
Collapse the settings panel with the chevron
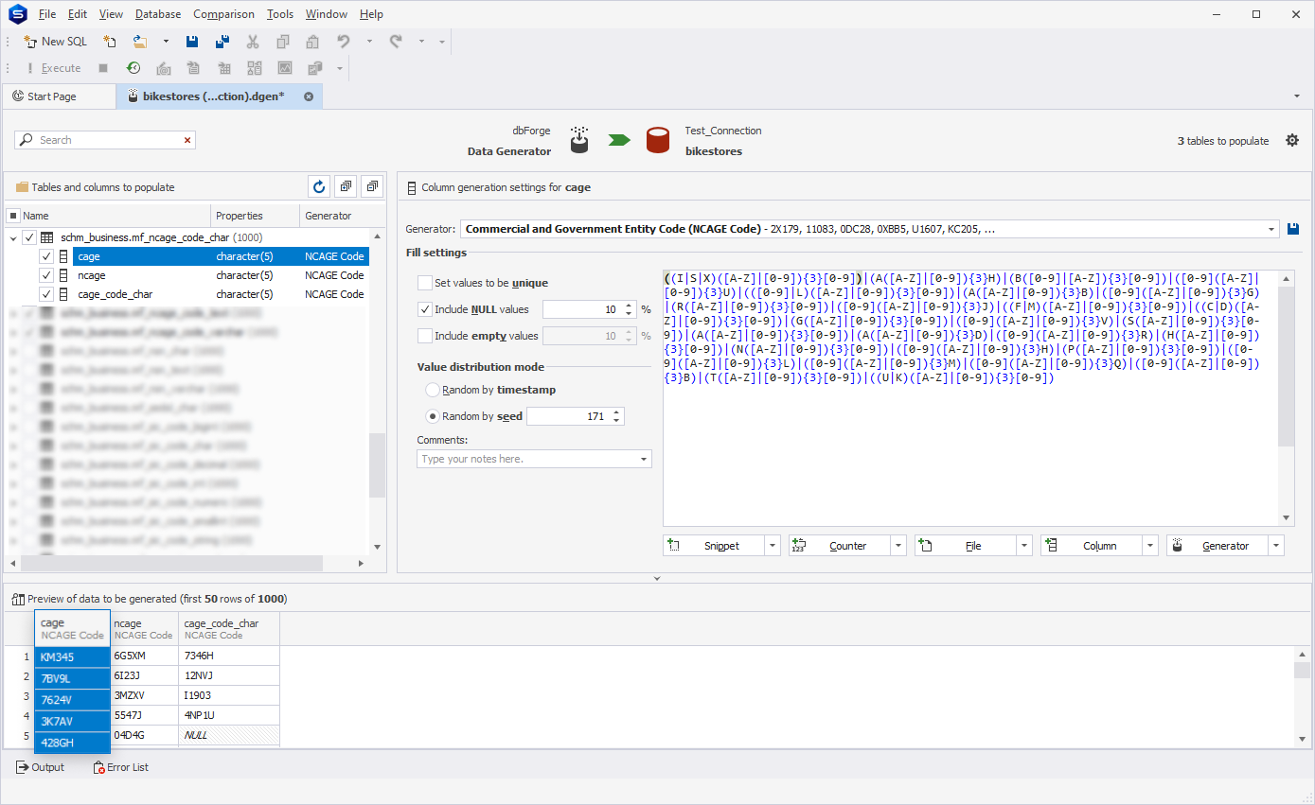tap(657, 578)
